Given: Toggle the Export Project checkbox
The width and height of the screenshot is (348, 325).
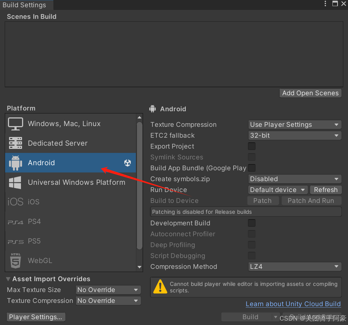Looking at the screenshot, I should [x=252, y=146].
